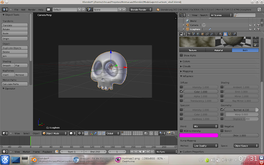
Task: Click the Icosphere modifier wrench in outliner
Action: point(210,29)
